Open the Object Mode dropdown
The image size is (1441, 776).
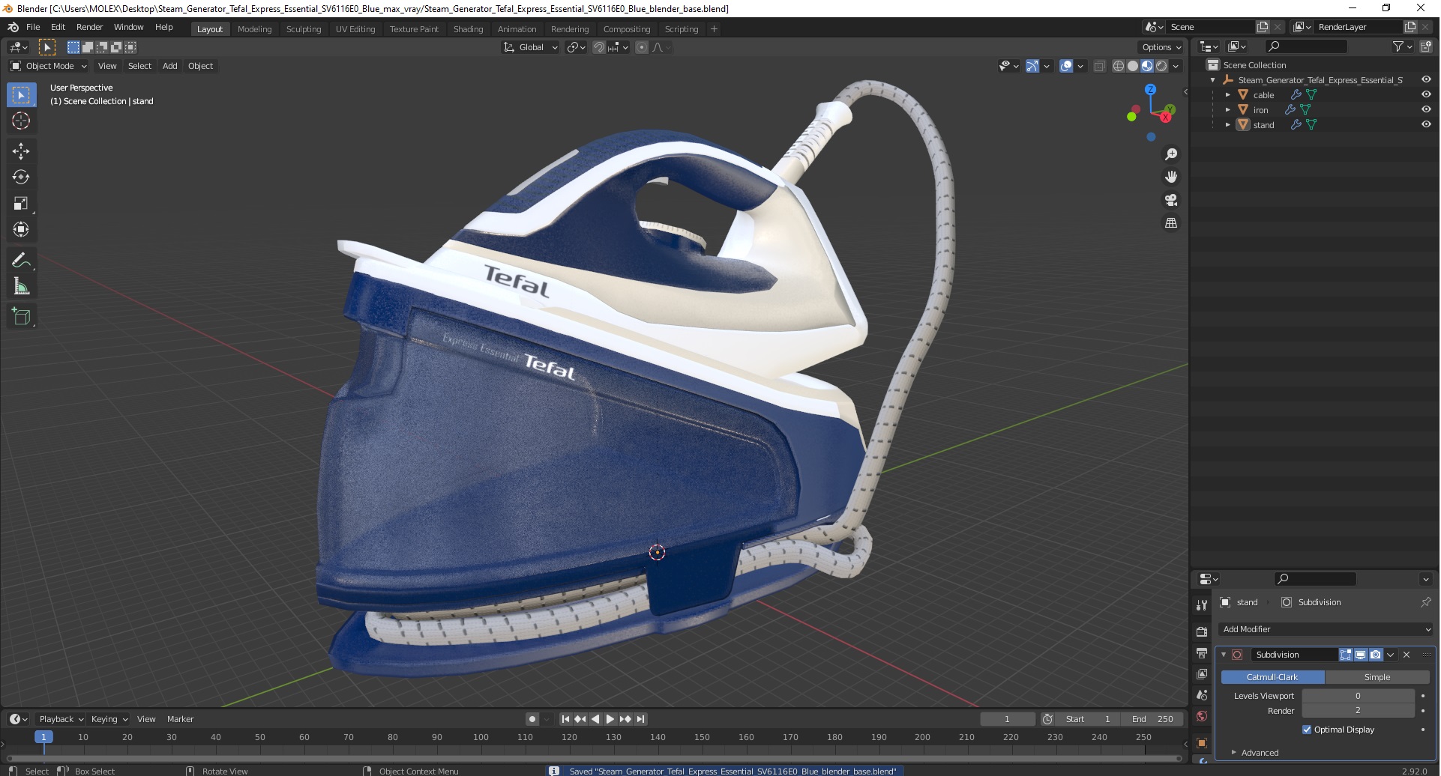click(x=49, y=66)
